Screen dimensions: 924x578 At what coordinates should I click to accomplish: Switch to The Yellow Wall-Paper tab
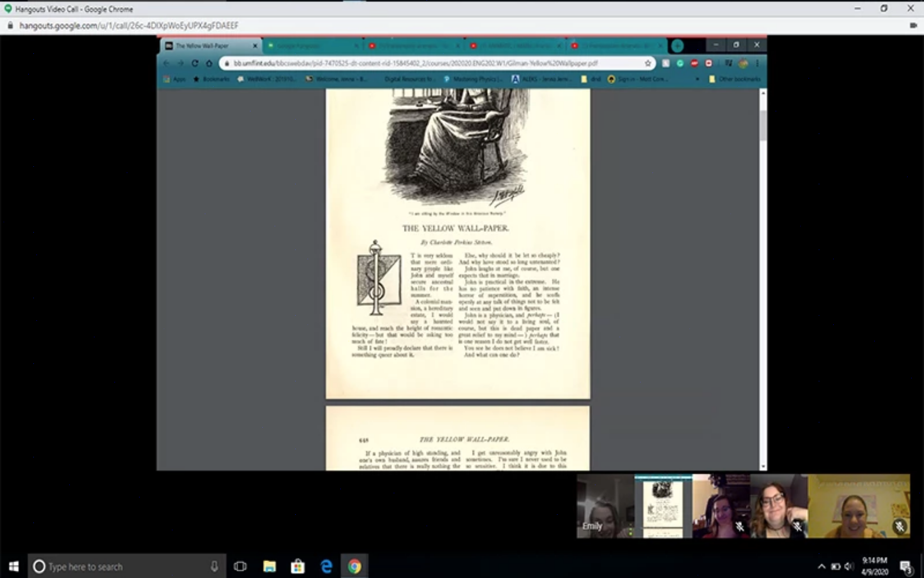(x=211, y=46)
